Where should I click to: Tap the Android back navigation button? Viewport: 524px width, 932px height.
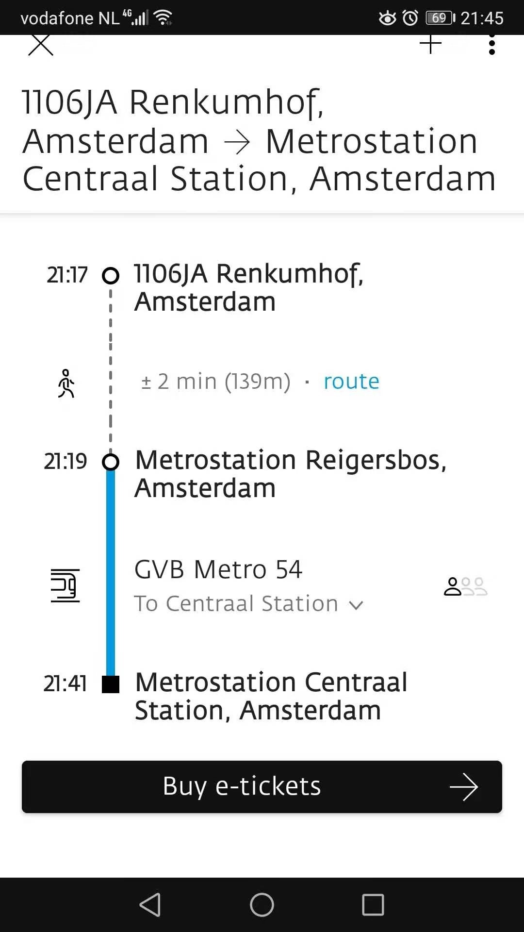(150, 905)
